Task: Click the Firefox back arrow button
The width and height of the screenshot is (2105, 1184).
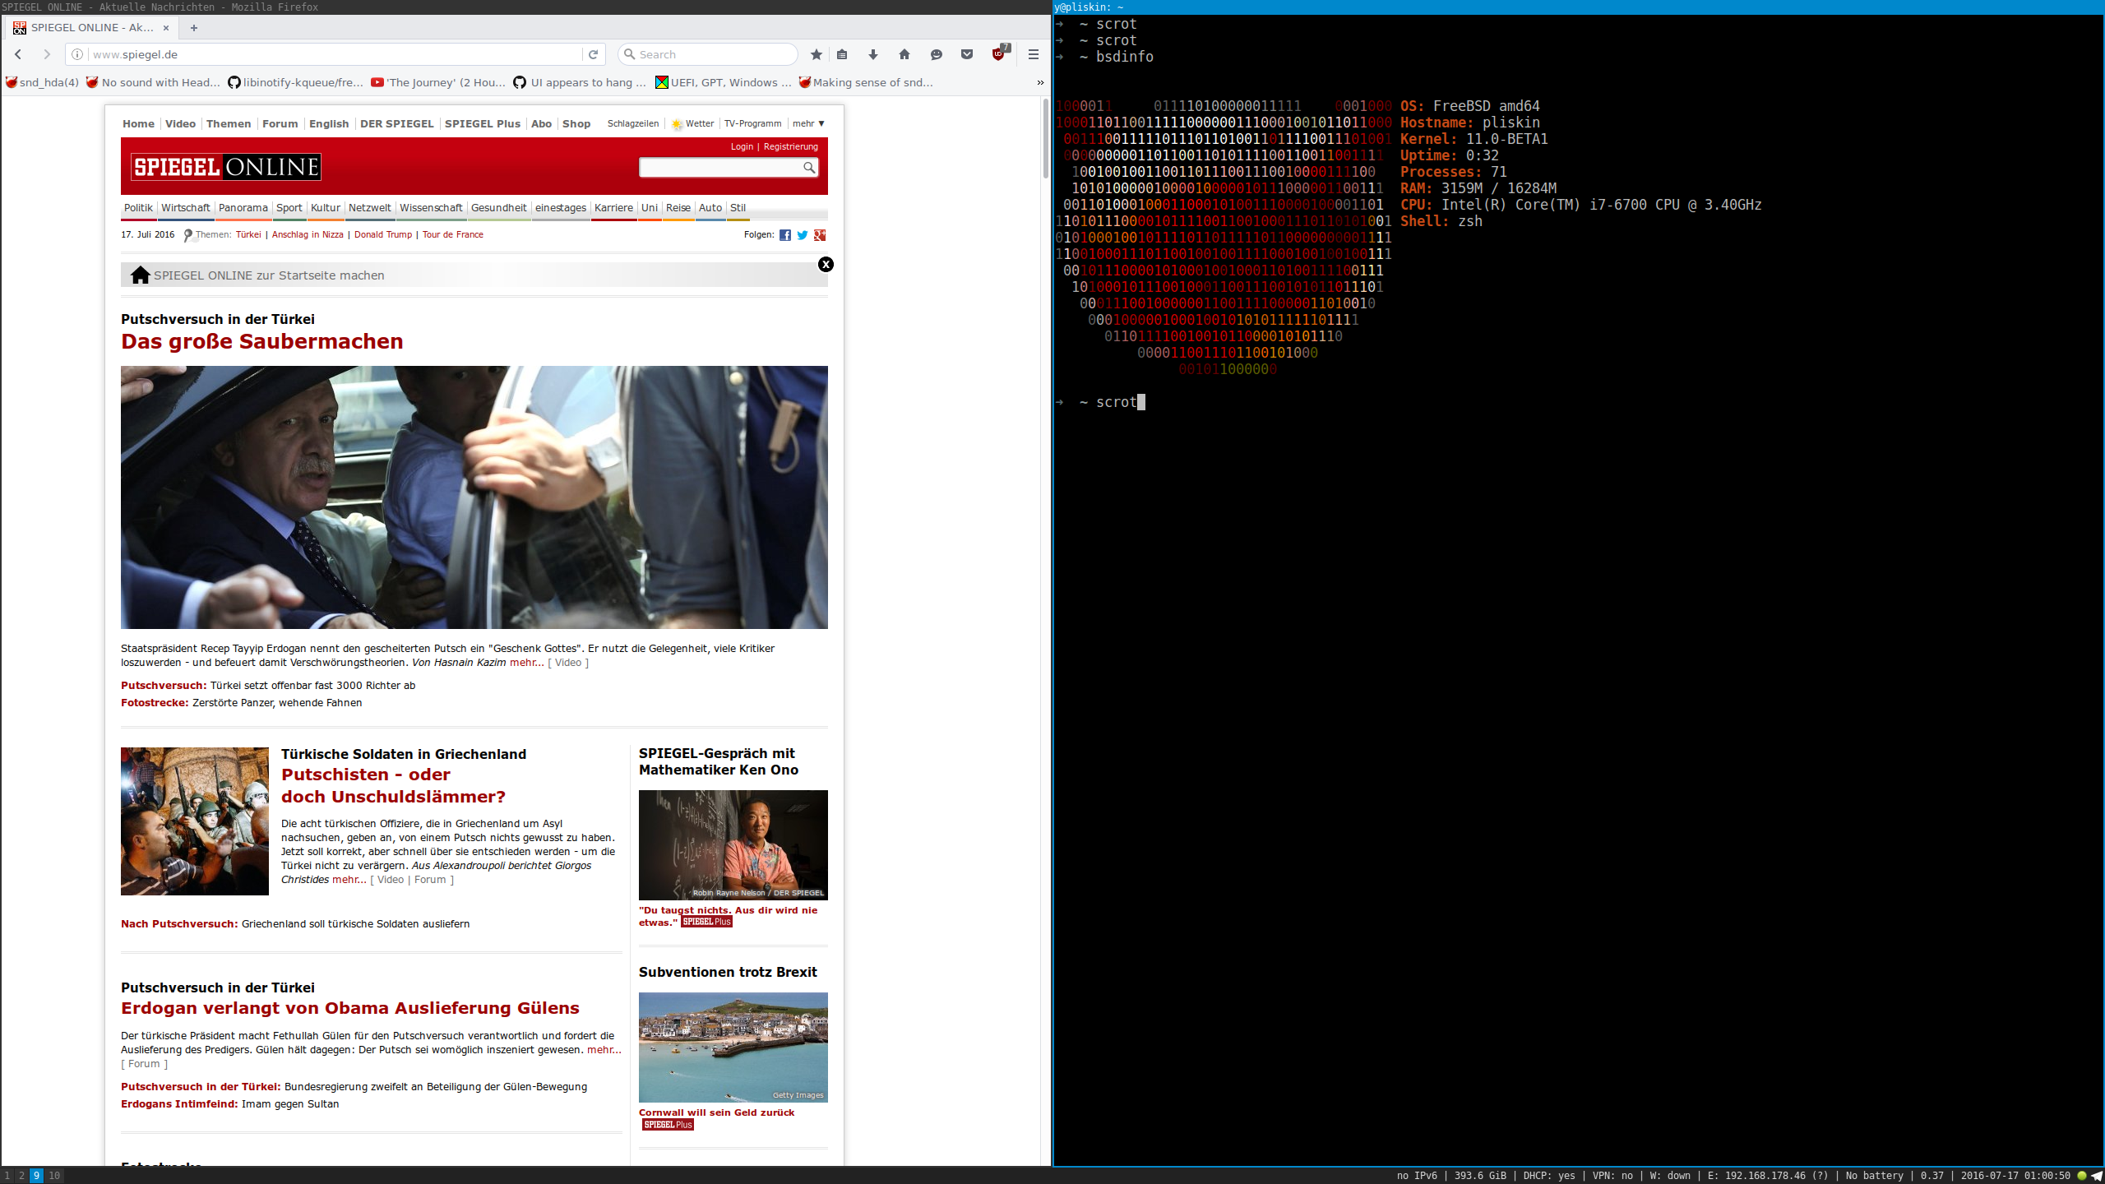Action: point(18,54)
